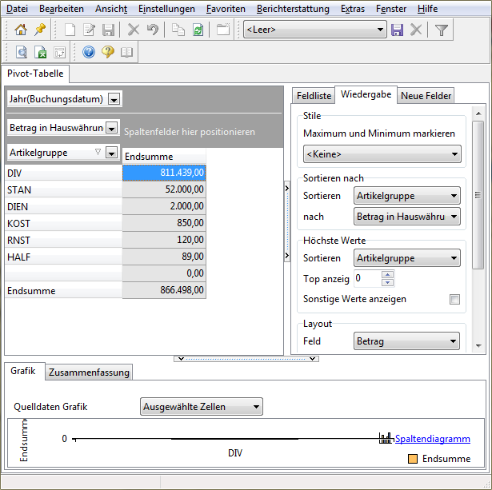The image size is (492, 490).
Task: Open the Ansicht menu
Action: pyautogui.click(x=111, y=9)
